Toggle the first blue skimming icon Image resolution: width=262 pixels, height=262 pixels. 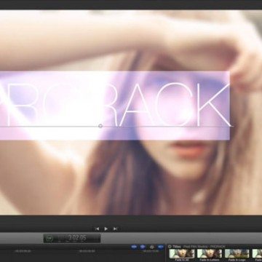coord(134,247)
